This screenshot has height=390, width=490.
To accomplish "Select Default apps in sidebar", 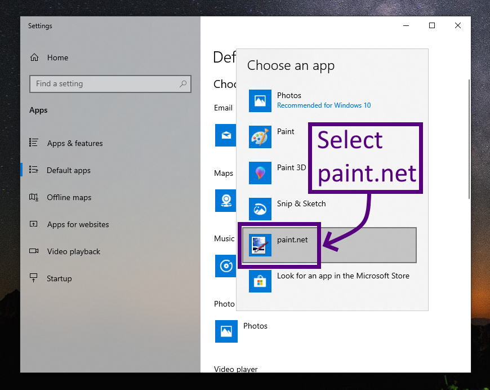I will 110,170.
